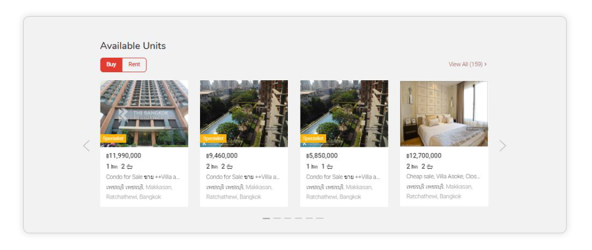
Task: Click Specialist badge on Bangkok Residence photo
Action: [113, 139]
